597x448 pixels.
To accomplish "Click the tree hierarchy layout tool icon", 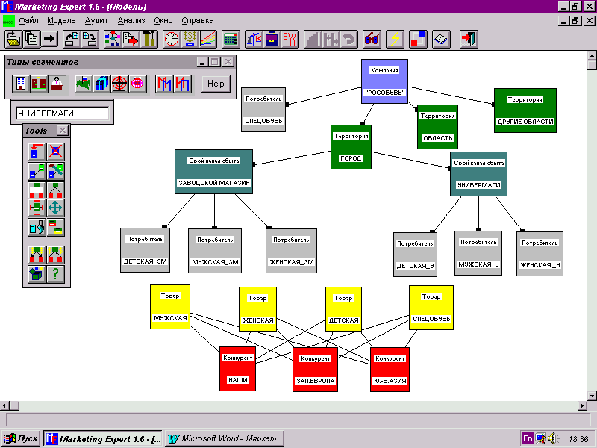I will coord(55,190).
